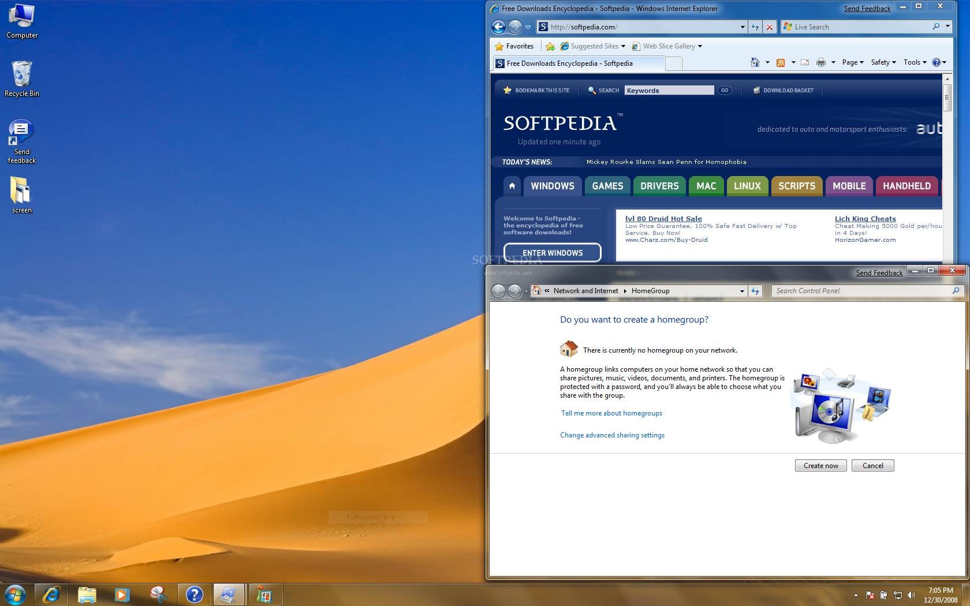970x606 pixels.
Task: Open search provider options dropdown
Action: pos(947,27)
